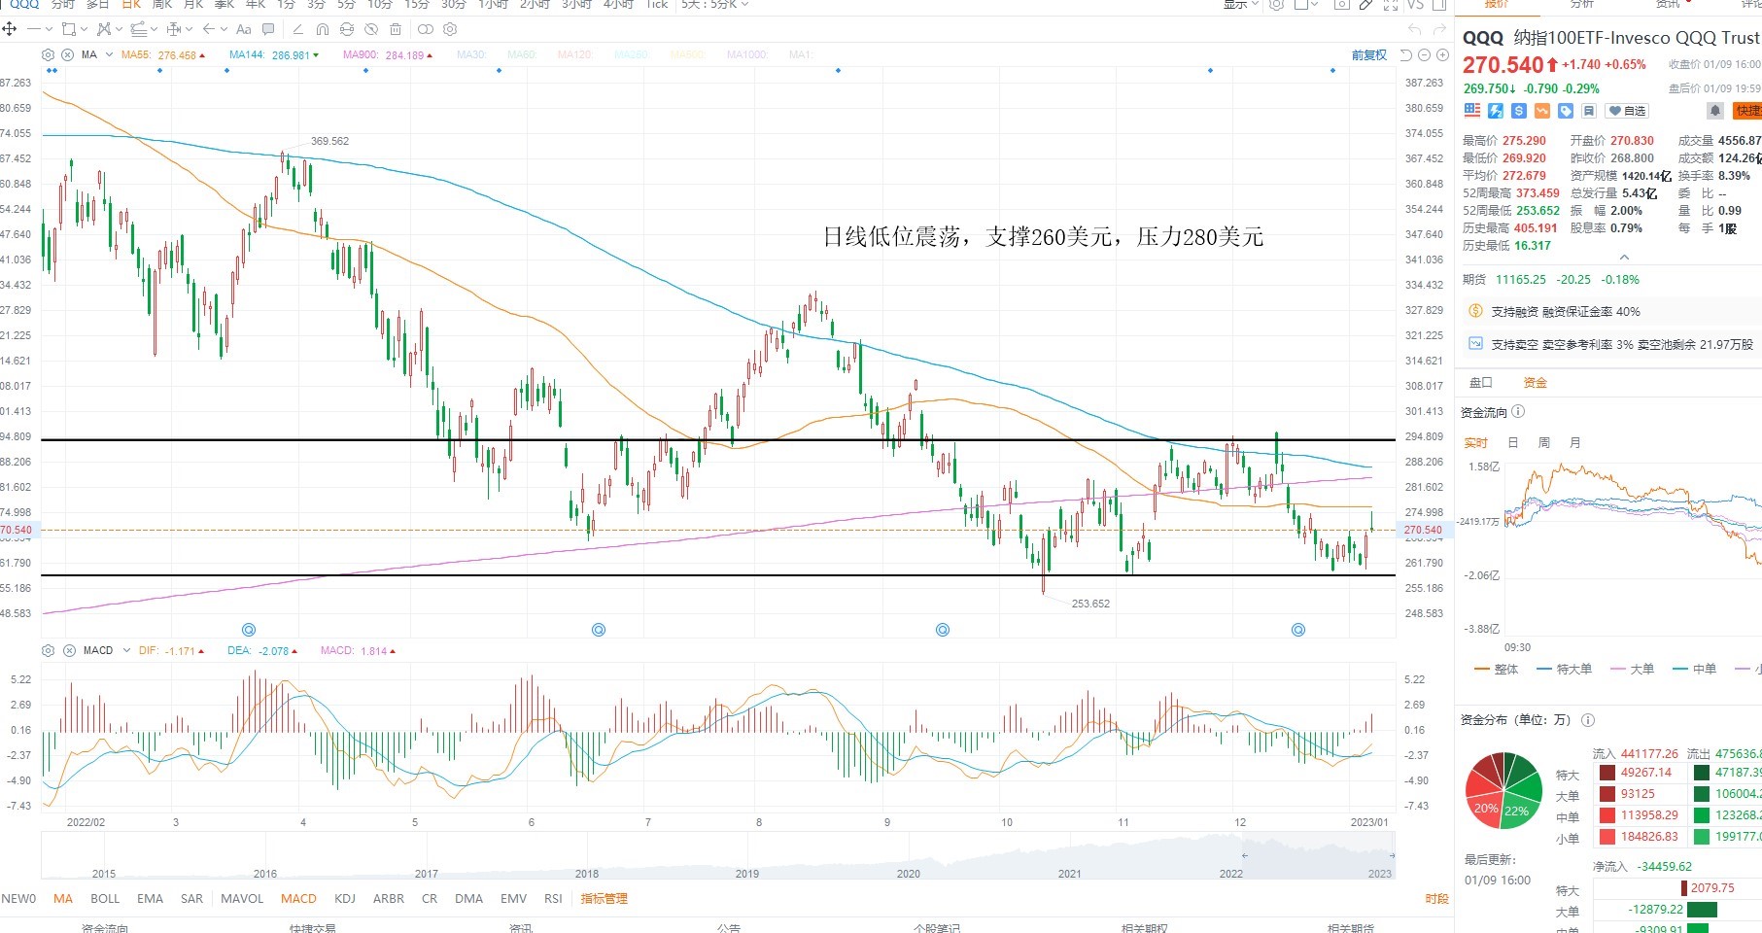
Task: Add a comment bubble annotation
Action: pos(268,29)
